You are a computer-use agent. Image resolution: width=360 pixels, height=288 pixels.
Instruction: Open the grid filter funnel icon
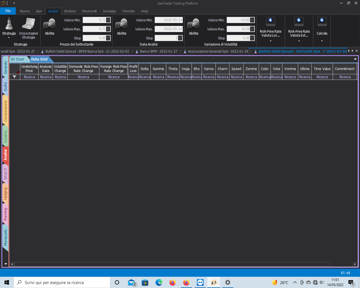[15, 77]
